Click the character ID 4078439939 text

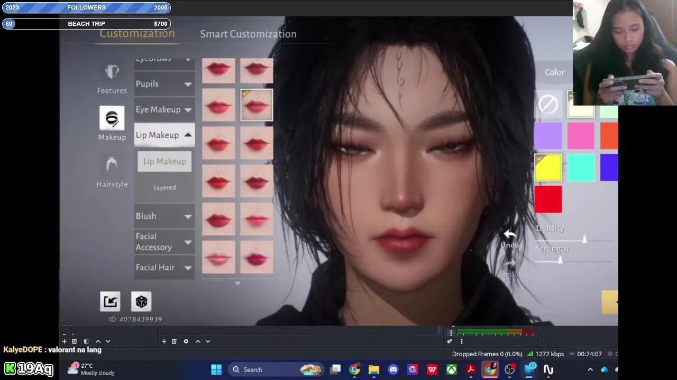[x=135, y=319]
